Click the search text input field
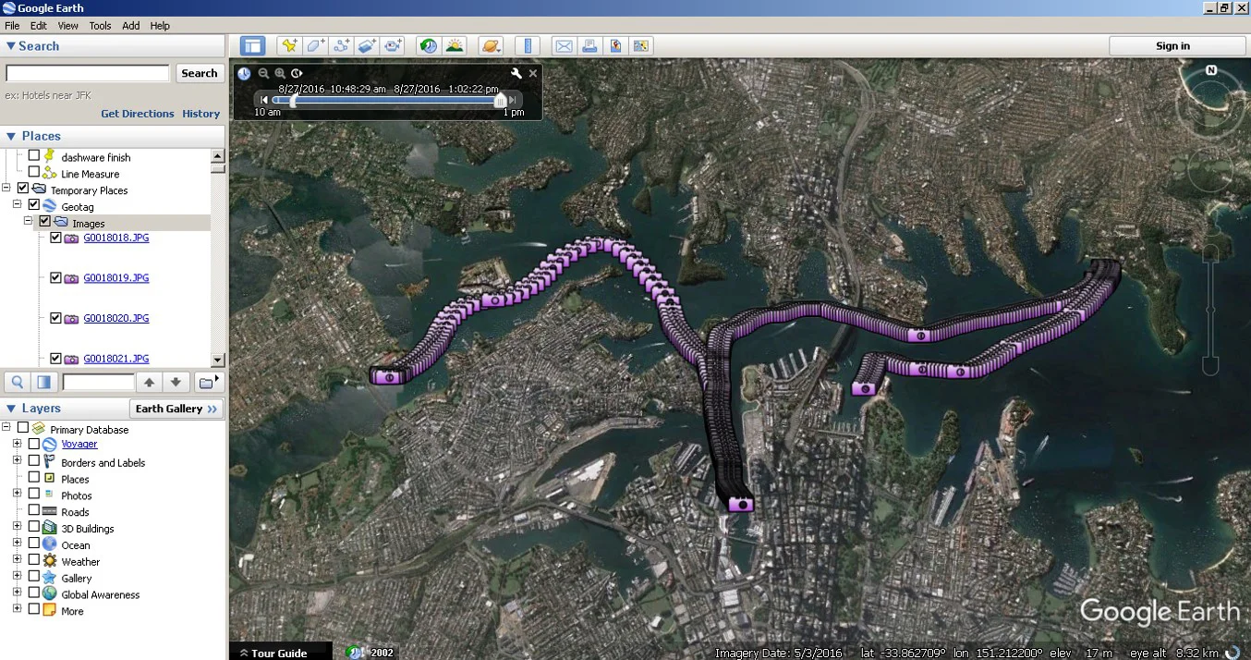Viewport: 1251px width, 660px height. pyautogui.click(x=88, y=73)
